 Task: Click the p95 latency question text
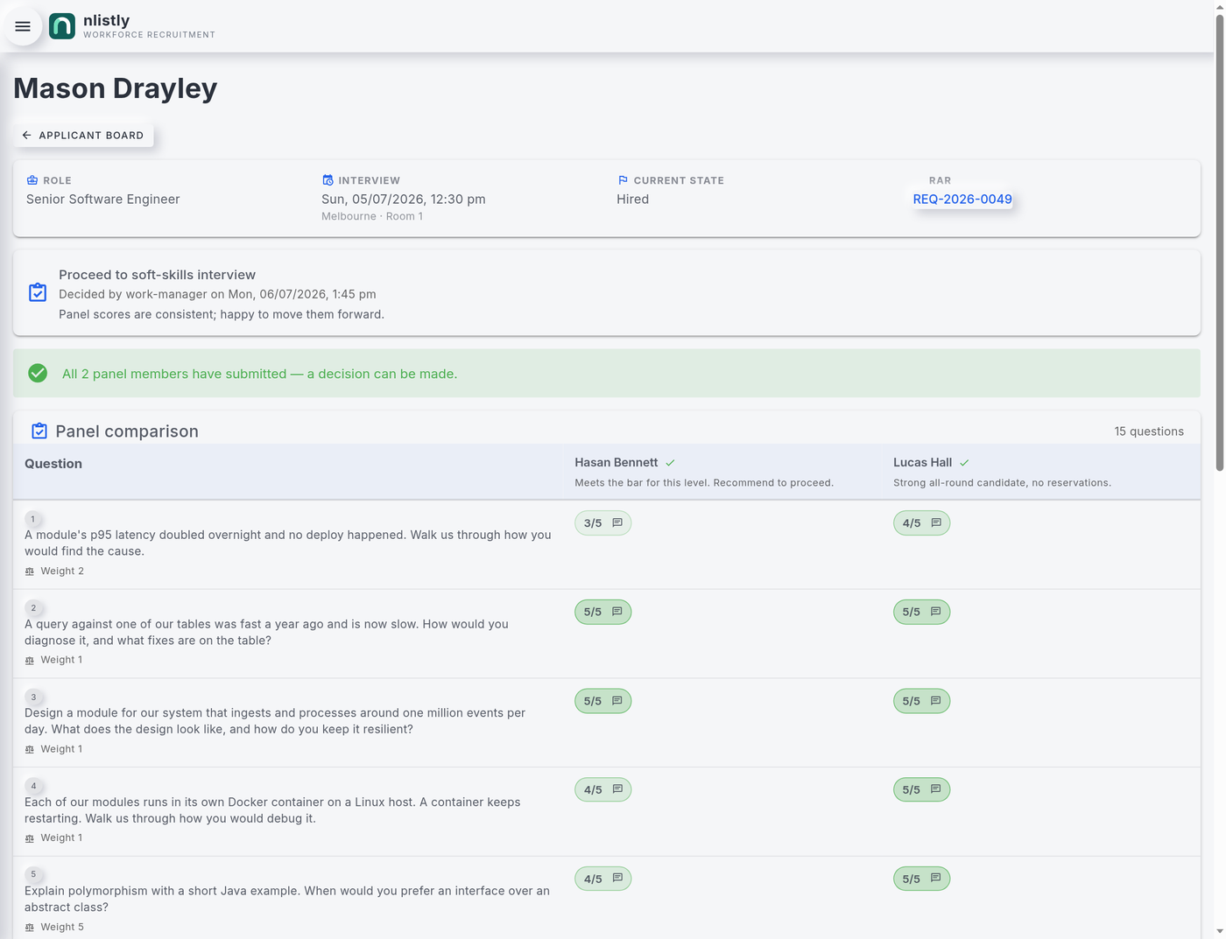(288, 543)
